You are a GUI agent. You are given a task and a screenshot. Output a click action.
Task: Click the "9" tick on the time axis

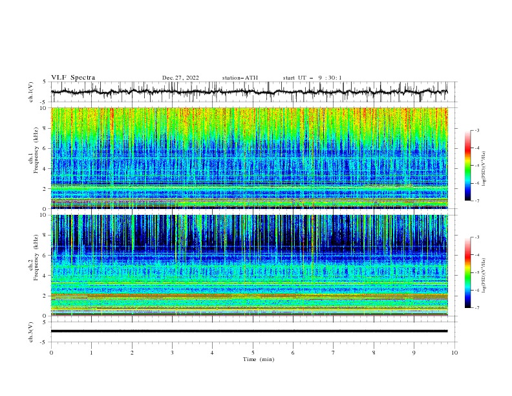(x=414, y=353)
